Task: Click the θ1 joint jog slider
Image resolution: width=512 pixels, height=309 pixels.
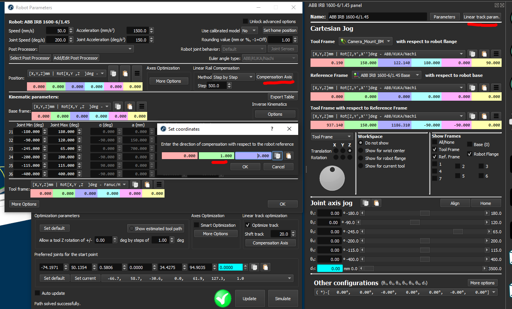Action: coord(425,213)
